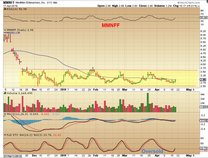Click the Open 2.86 value in header
This screenshot has width=208, height=158.
click(x=104, y=6)
